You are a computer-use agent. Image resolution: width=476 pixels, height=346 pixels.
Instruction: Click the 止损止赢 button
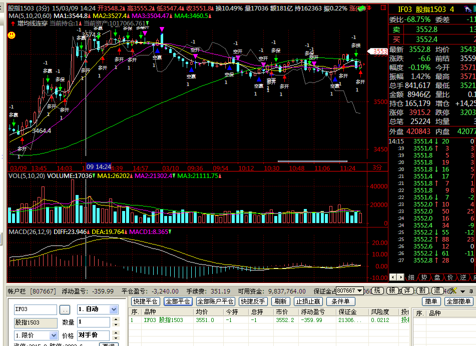308,301
